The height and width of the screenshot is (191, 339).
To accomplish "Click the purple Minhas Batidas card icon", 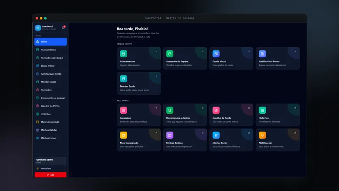I will click(x=170, y=135).
